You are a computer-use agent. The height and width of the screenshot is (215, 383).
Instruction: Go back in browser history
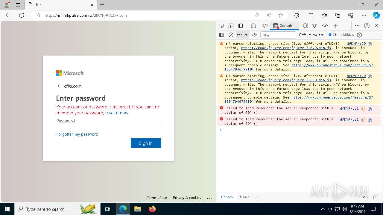pyautogui.click(x=8, y=15)
